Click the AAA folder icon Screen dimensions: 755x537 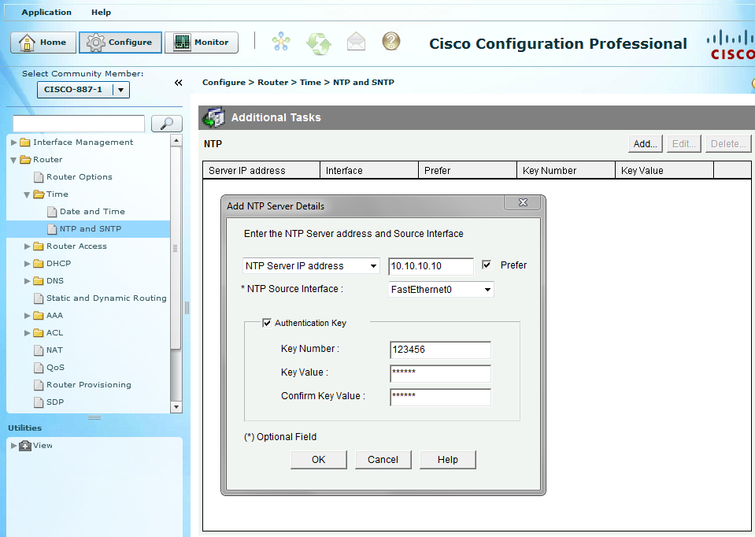click(x=39, y=316)
